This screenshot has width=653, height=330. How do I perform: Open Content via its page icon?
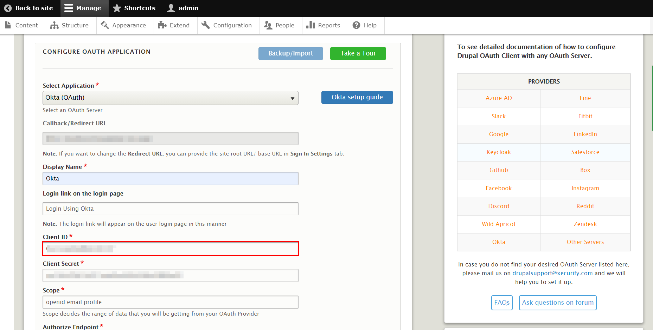(8, 25)
